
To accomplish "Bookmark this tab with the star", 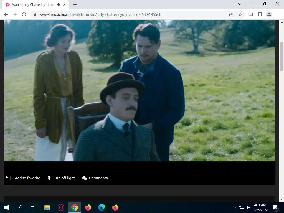I will pyautogui.click(x=240, y=14).
